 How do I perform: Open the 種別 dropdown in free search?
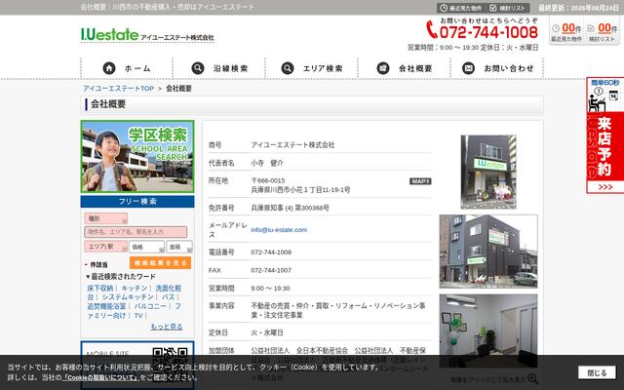point(106,218)
